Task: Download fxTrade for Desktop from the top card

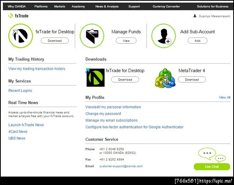Action: pyautogui.click(x=55, y=41)
